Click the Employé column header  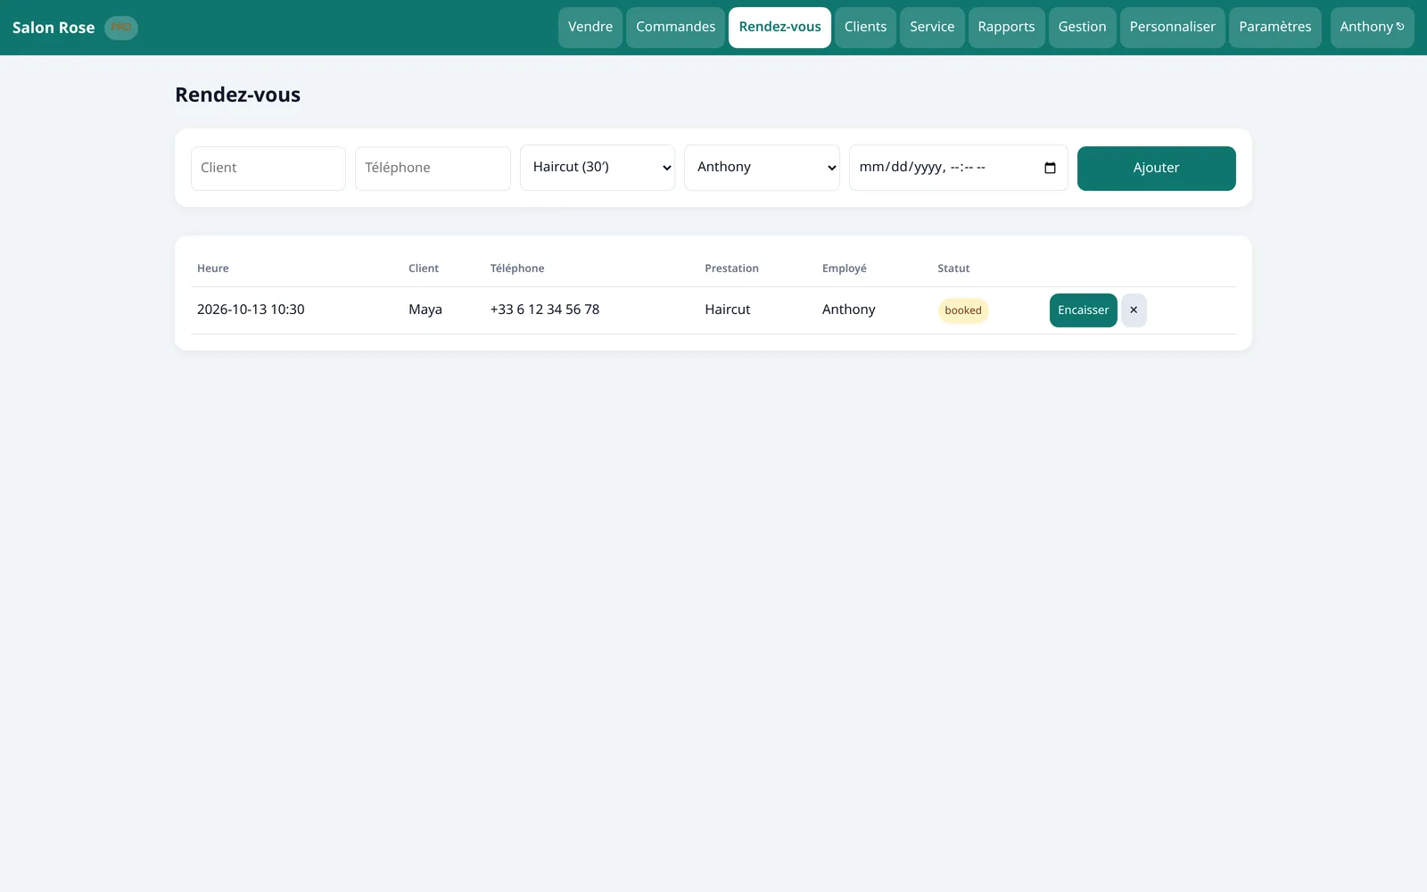click(845, 268)
